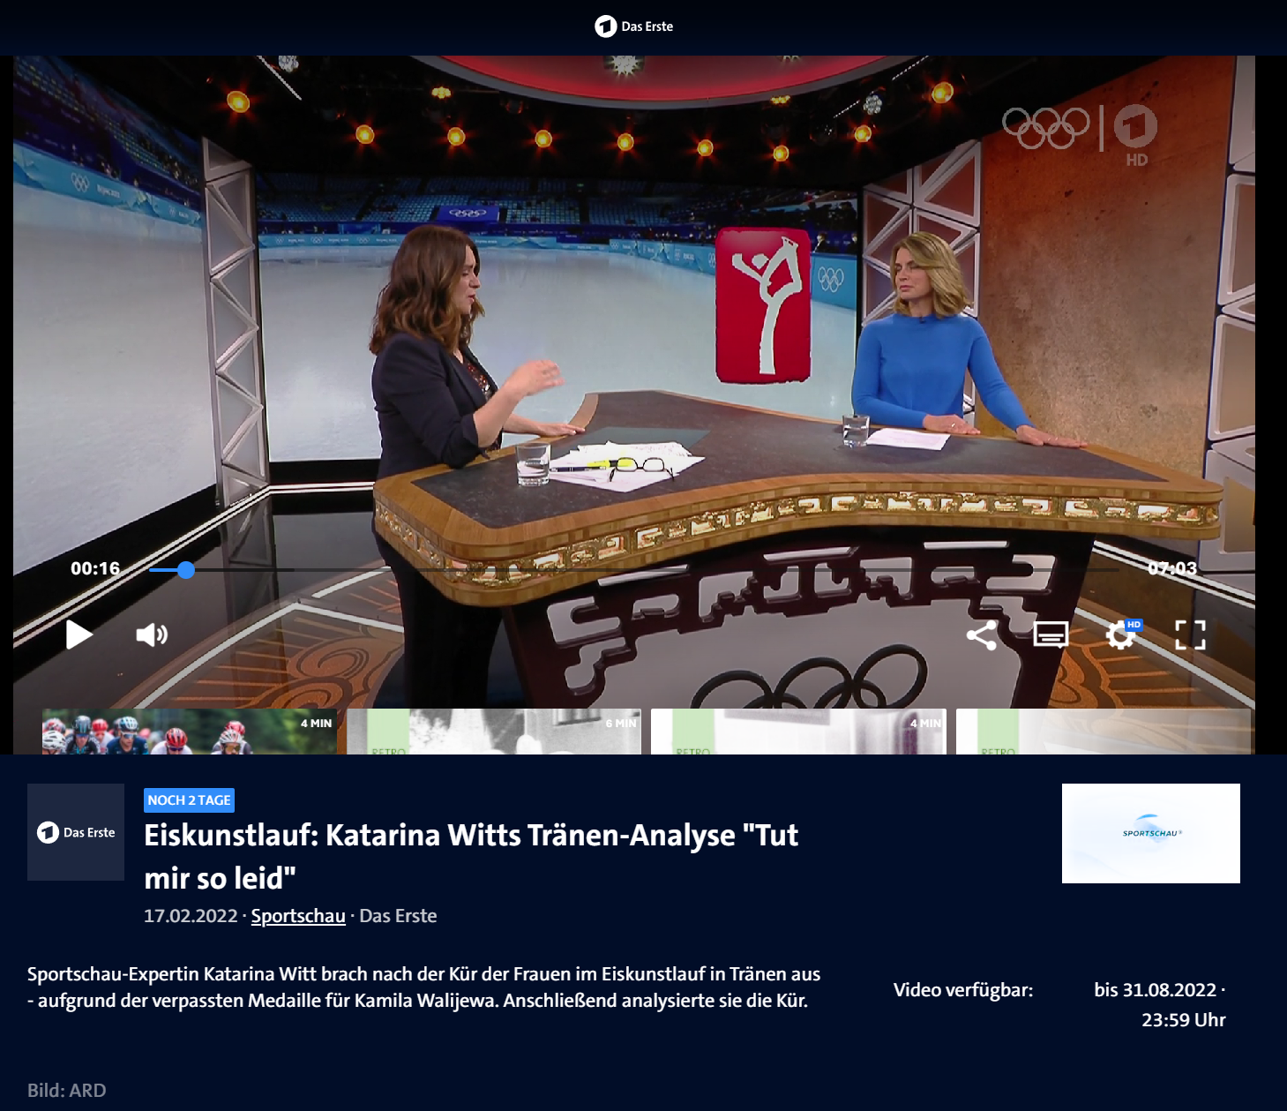Select the fourth Retro thumbnail at far right
This screenshot has height=1111, width=1287.
[1103, 732]
